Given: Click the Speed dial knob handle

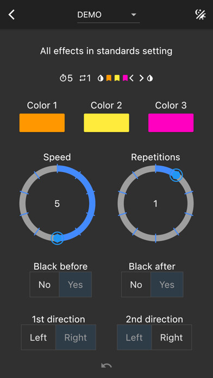Looking at the screenshot, I should pos(58,238).
